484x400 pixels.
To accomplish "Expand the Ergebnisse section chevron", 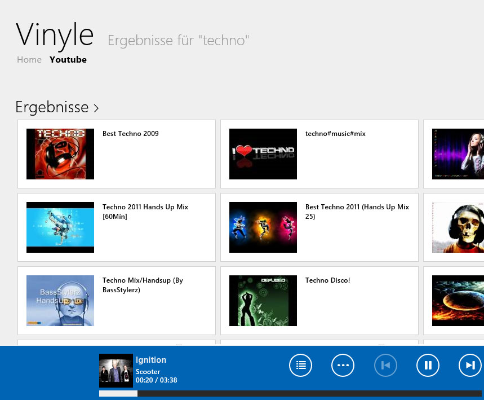I will click(96, 108).
